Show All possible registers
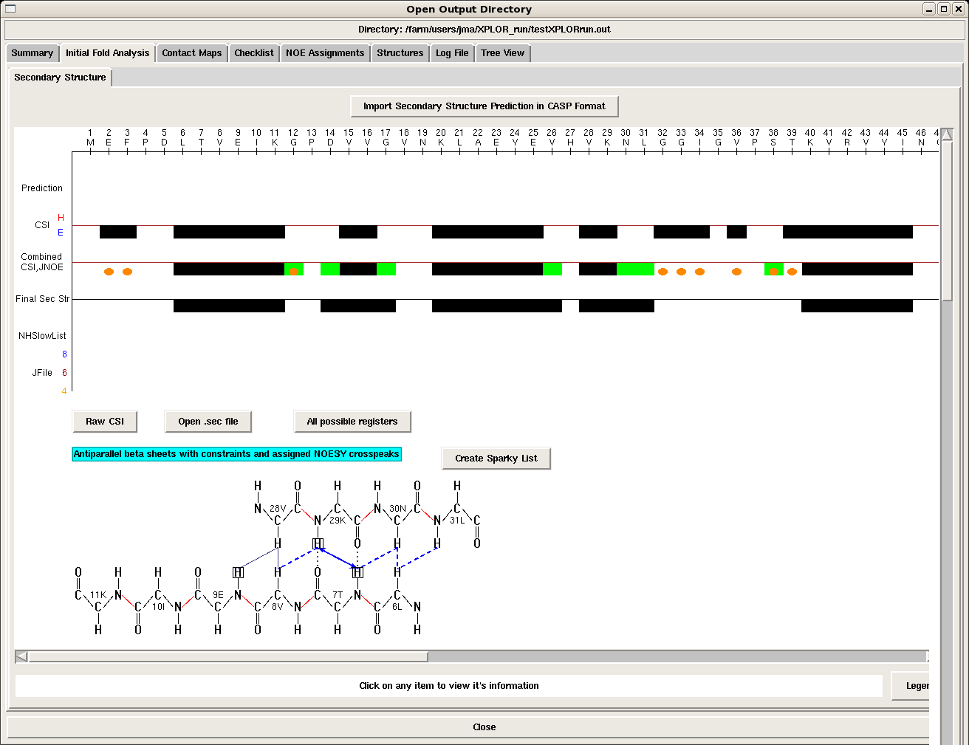This screenshot has width=969, height=745. click(352, 422)
